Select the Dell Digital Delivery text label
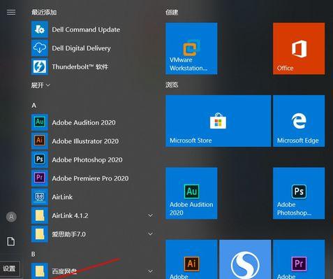 click(x=81, y=48)
